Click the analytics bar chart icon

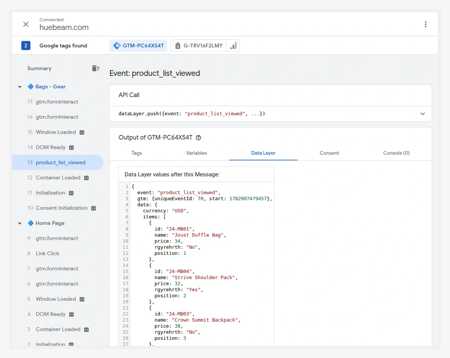(233, 46)
